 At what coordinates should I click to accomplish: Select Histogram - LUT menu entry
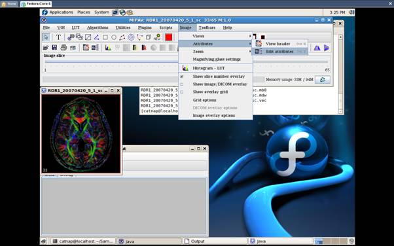coord(215,68)
